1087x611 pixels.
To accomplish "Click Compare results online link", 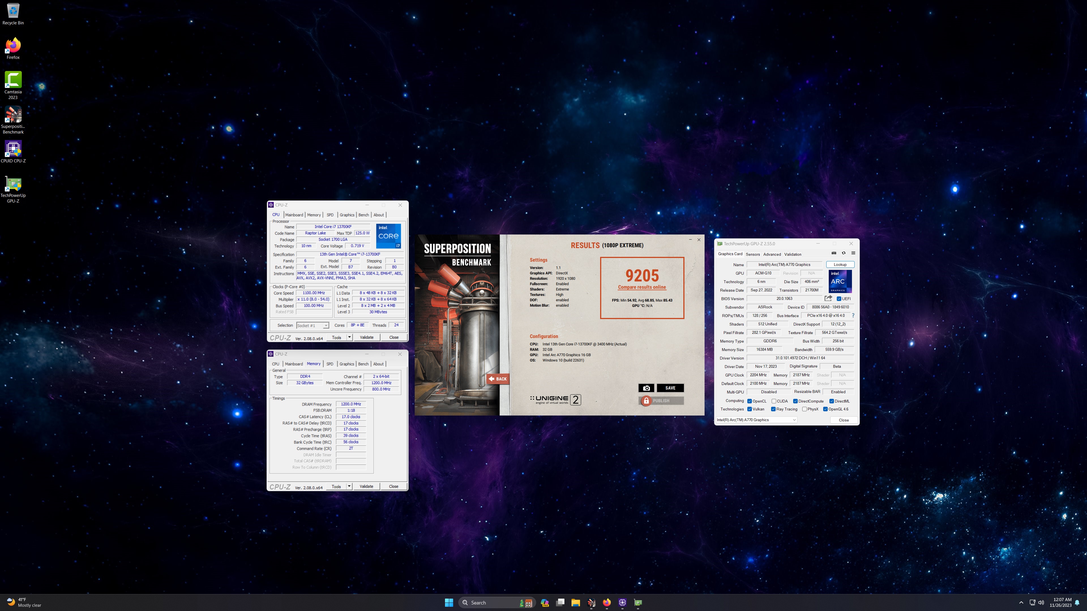I will pyautogui.click(x=642, y=287).
